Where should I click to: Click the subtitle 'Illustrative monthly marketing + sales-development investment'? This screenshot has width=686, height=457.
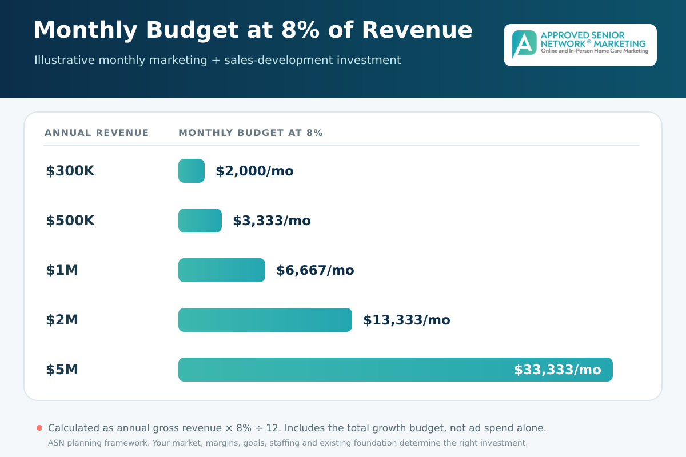click(x=218, y=60)
